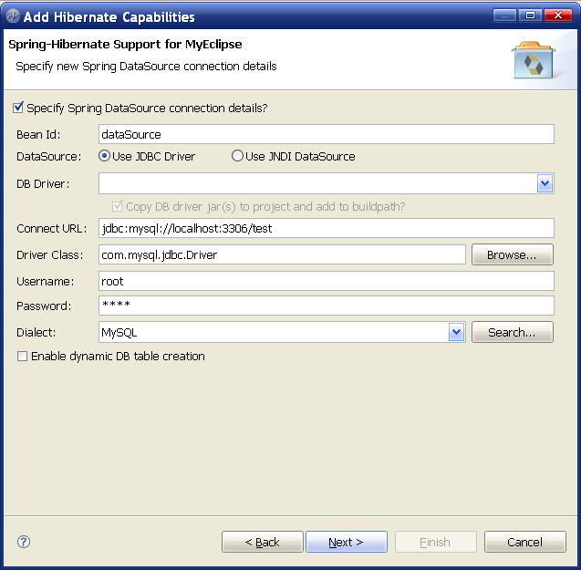Click in the Password field

pos(327,306)
